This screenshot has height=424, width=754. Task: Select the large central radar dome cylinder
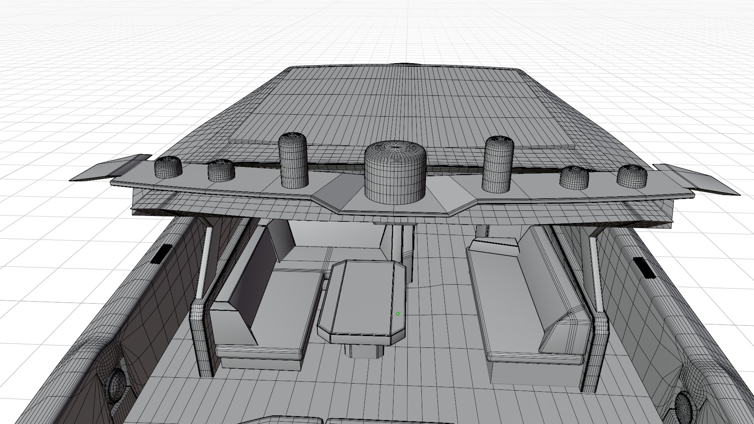pyautogui.click(x=395, y=173)
